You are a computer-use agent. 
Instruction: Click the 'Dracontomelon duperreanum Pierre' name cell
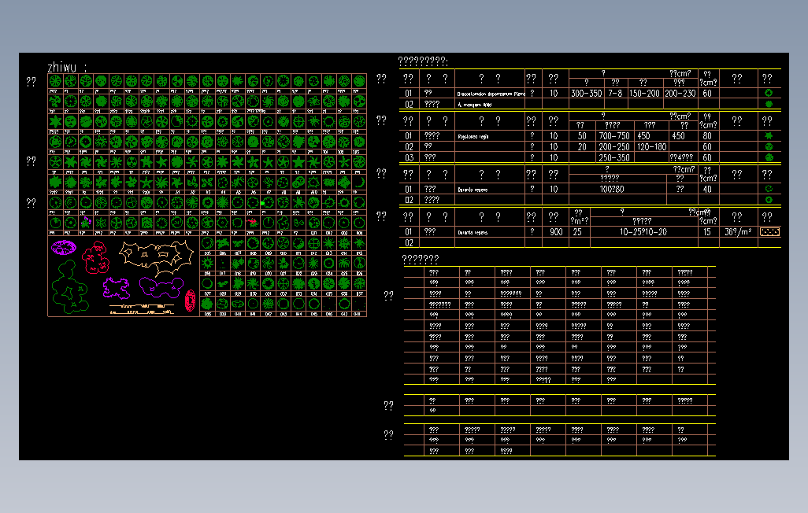491,94
